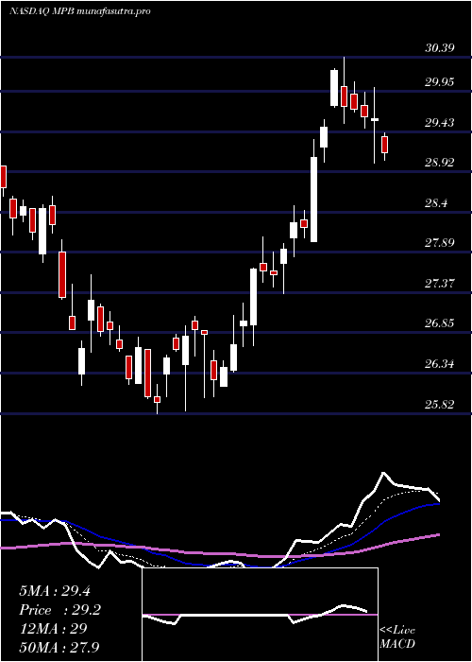
Task: Click the 12MA : 29 readout
Action: pos(53,628)
